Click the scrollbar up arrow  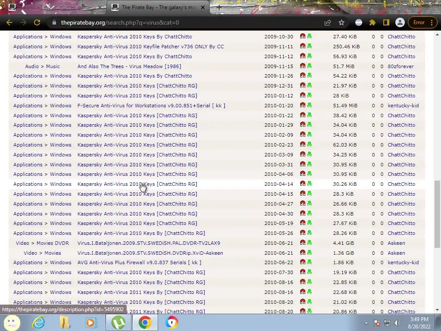coord(437,34)
